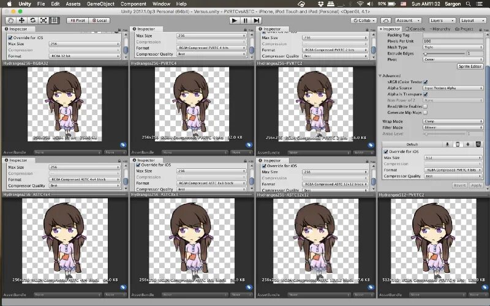Screen dimensions: 490x306
Task: Toggle Override for iOS in the rightmost Inspector
Action: click(x=386, y=151)
